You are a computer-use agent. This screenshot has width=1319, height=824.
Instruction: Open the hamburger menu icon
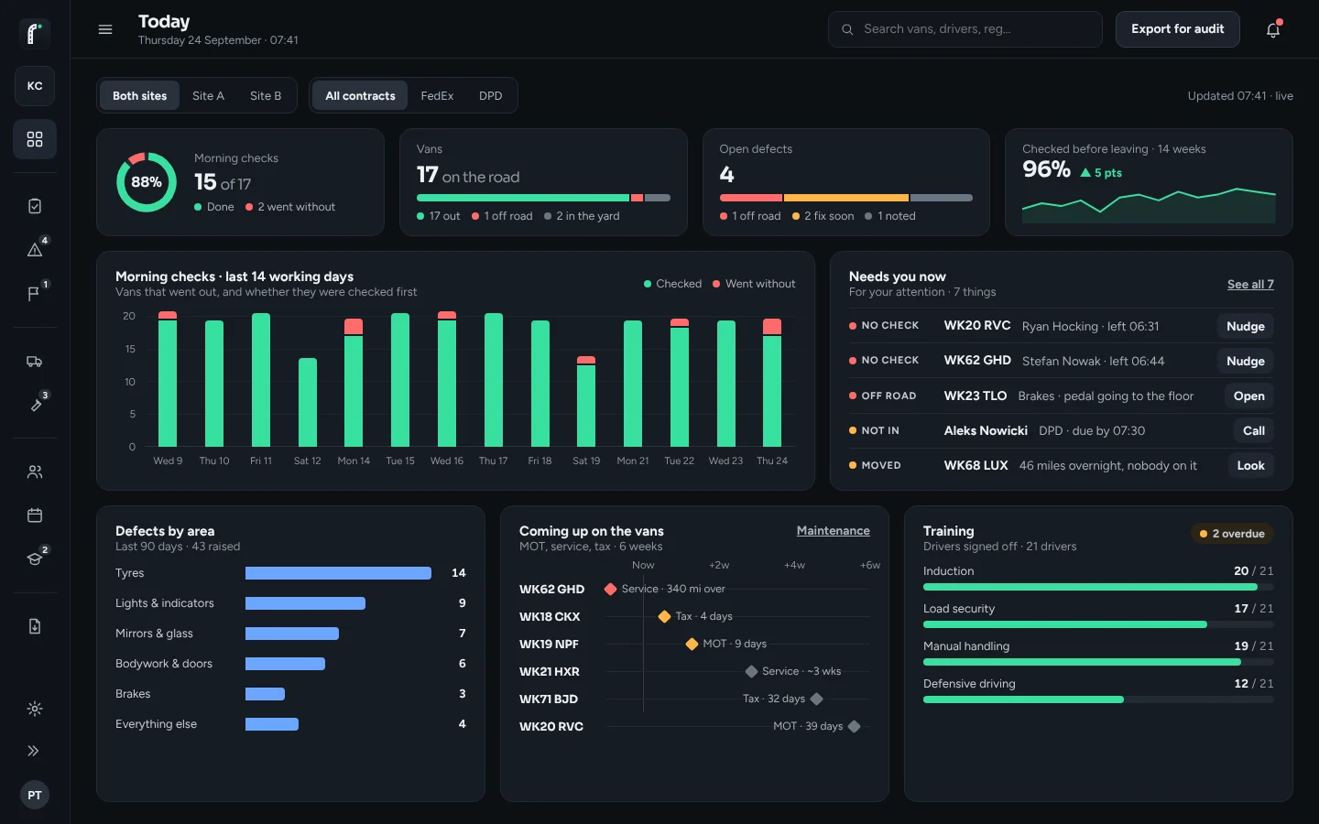(x=105, y=29)
